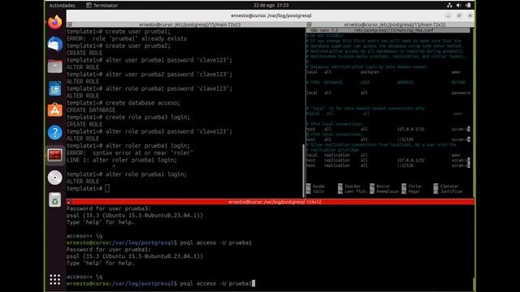Select the left pane titlebar /etc/postgresql/15/main 72x23

point(186,24)
